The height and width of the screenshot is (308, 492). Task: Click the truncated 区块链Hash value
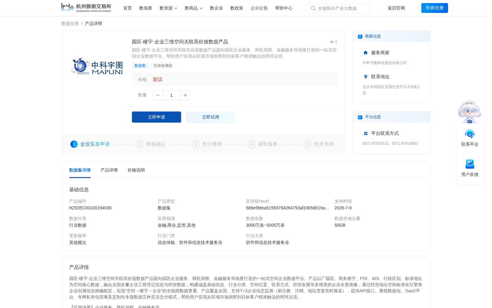pos(288,208)
